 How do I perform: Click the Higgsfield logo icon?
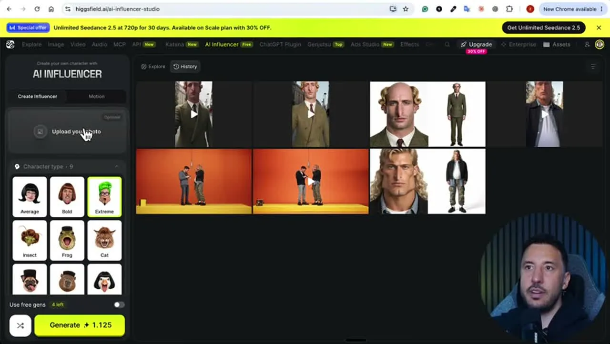coord(10,44)
